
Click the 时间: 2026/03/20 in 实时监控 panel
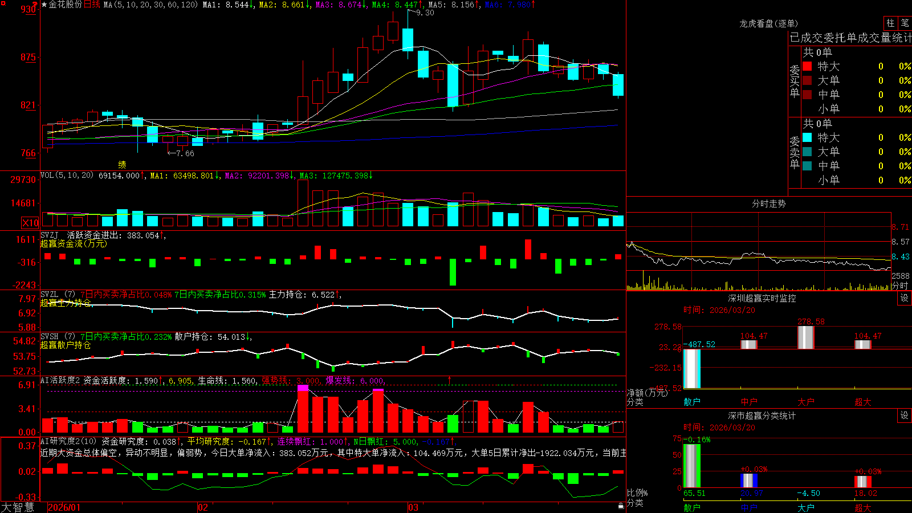(719, 310)
